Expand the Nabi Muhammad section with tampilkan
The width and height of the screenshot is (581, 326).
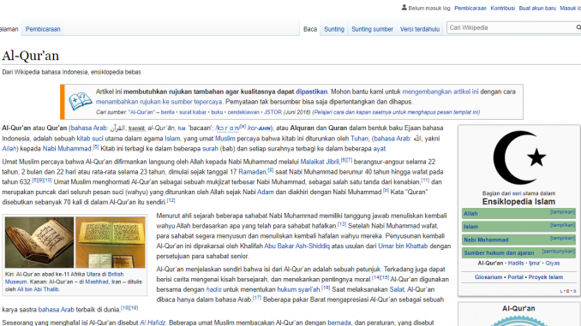click(x=562, y=239)
